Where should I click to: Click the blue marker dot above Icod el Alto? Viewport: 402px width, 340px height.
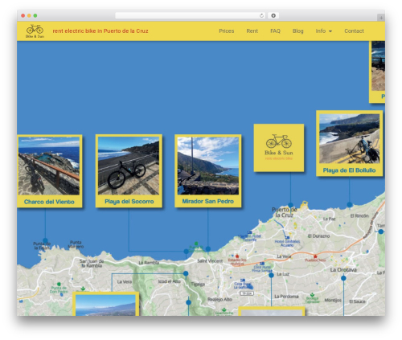tap(186, 273)
